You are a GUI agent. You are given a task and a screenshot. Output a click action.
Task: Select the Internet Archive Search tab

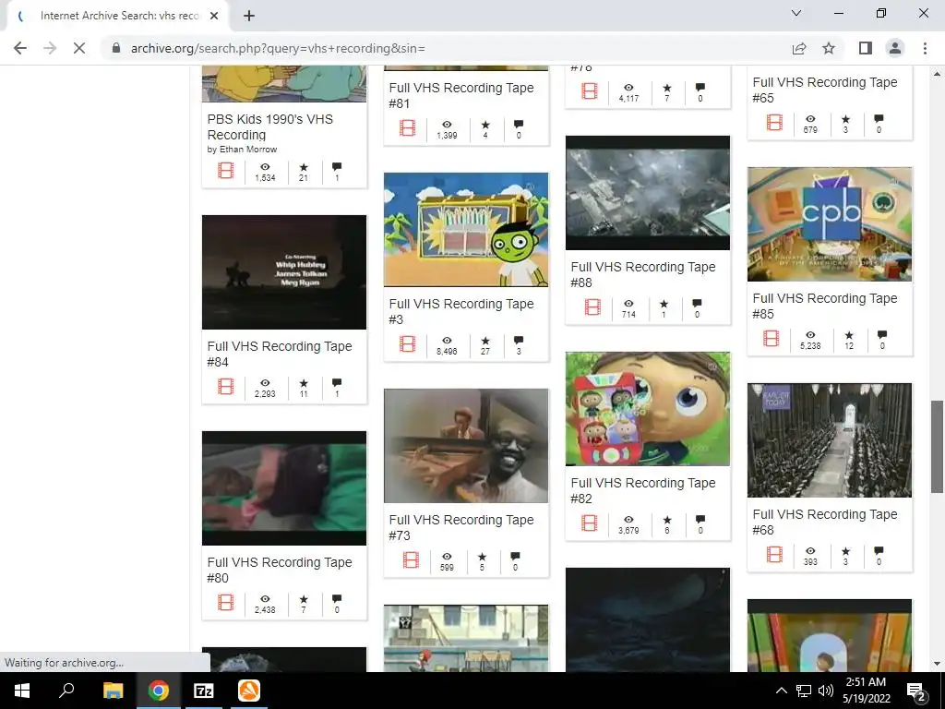pyautogui.click(x=119, y=16)
